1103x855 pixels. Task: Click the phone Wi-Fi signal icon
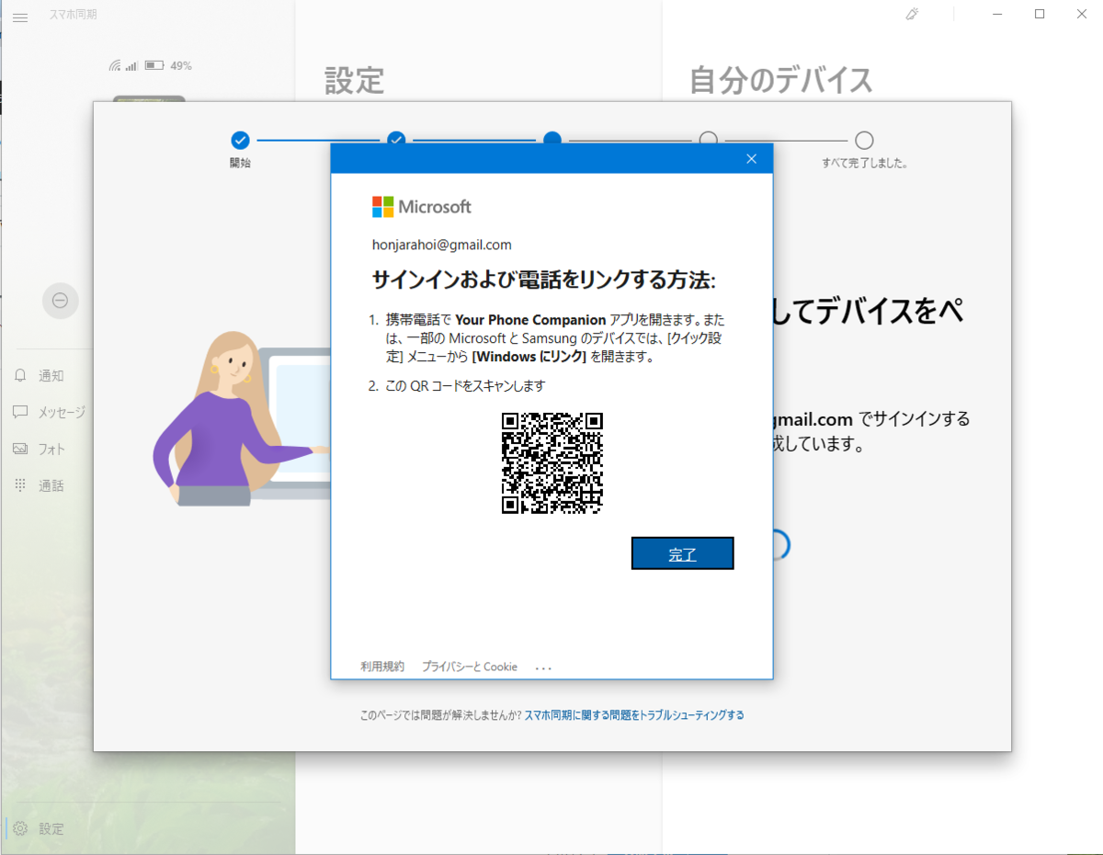click(x=115, y=65)
